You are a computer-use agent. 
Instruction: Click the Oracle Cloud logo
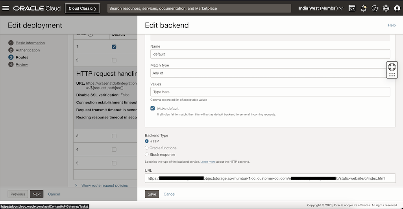click(x=37, y=8)
